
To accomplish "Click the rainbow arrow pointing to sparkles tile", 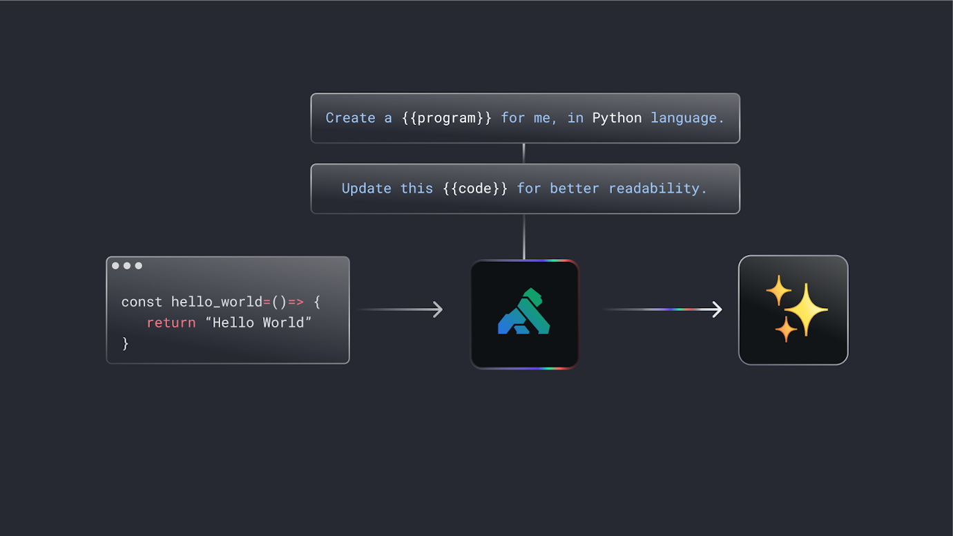I will pos(663,309).
